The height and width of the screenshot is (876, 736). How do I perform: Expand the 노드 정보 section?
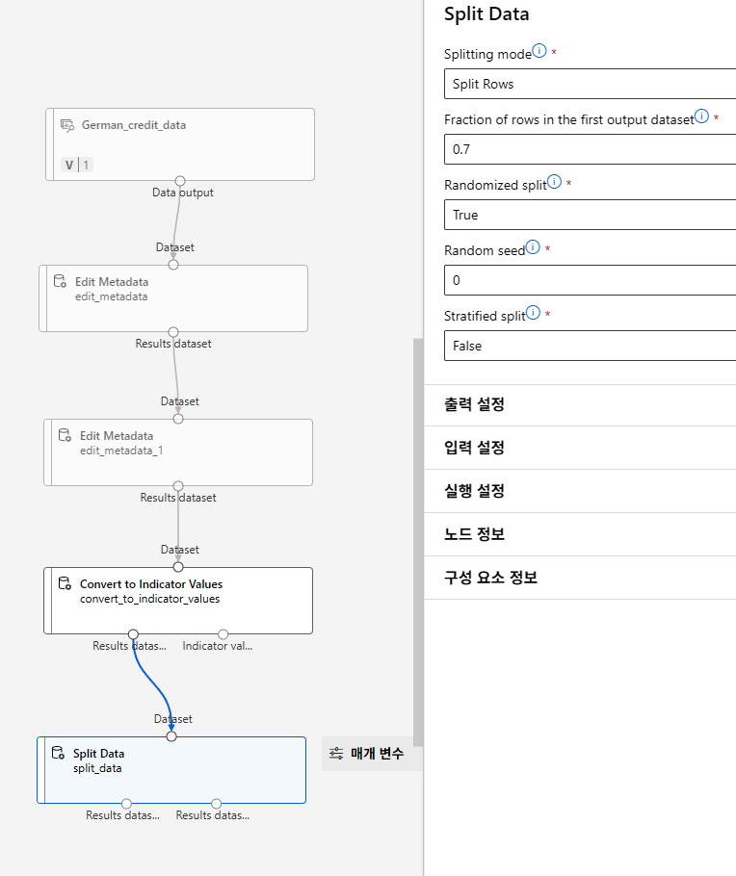pos(581,534)
